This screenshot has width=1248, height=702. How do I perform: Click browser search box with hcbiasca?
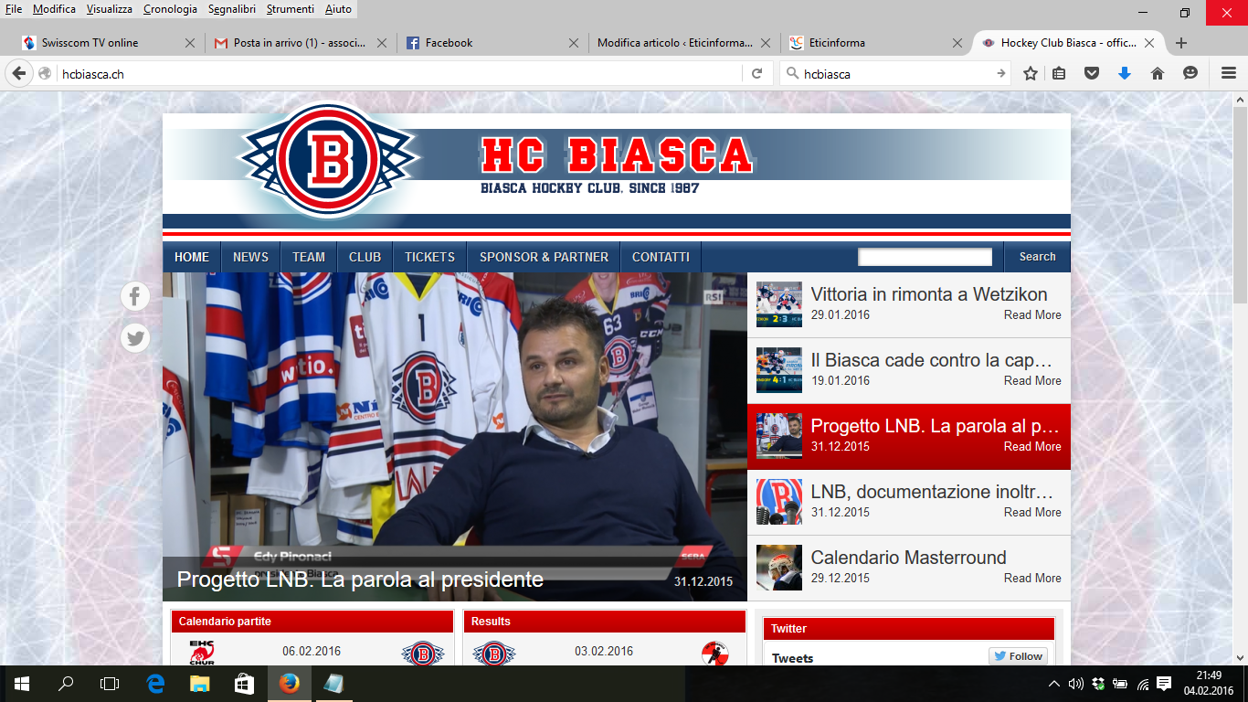(894, 74)
